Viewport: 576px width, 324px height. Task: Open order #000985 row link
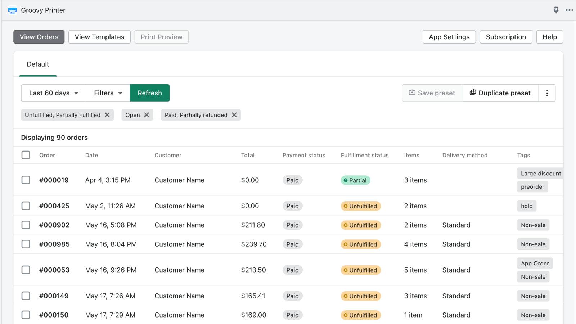[x=54, y=244]
